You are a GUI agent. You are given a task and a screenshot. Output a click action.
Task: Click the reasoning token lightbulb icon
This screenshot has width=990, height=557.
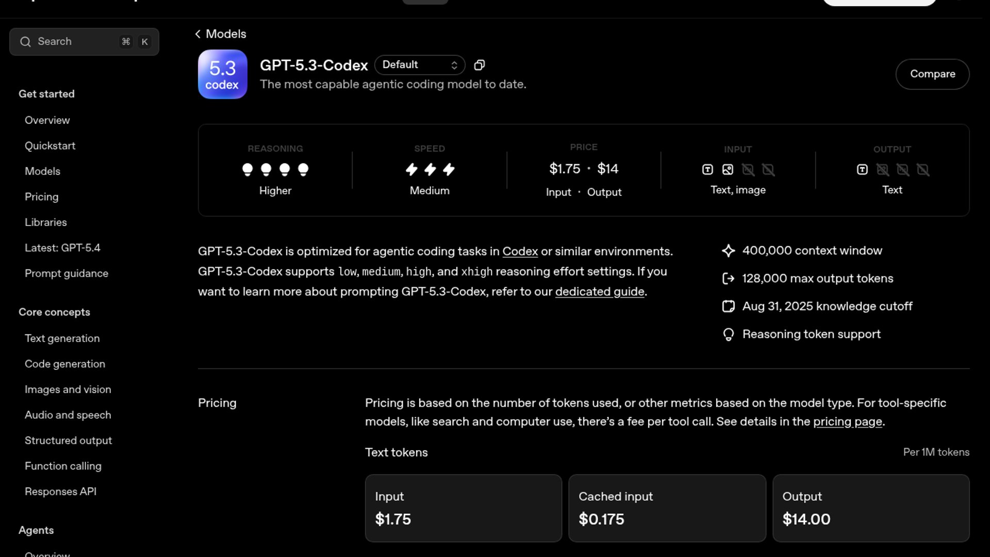tap(728, 335)
